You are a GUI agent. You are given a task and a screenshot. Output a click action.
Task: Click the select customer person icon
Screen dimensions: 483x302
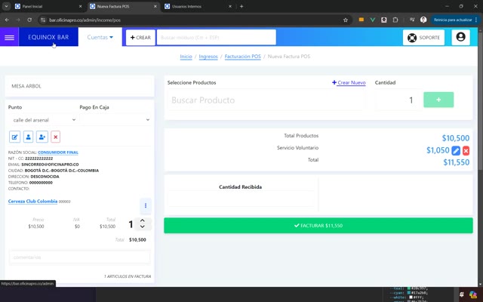[29, 137]
